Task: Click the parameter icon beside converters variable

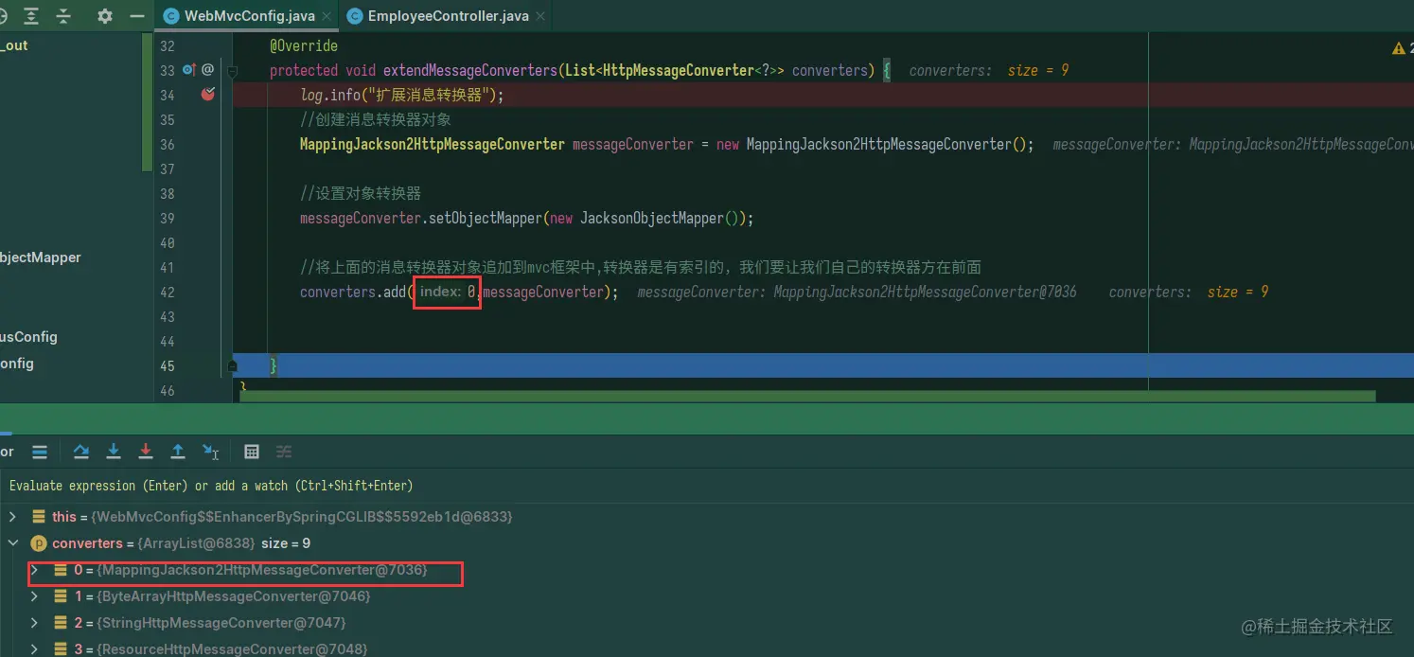Action: (x=39, y=543)
